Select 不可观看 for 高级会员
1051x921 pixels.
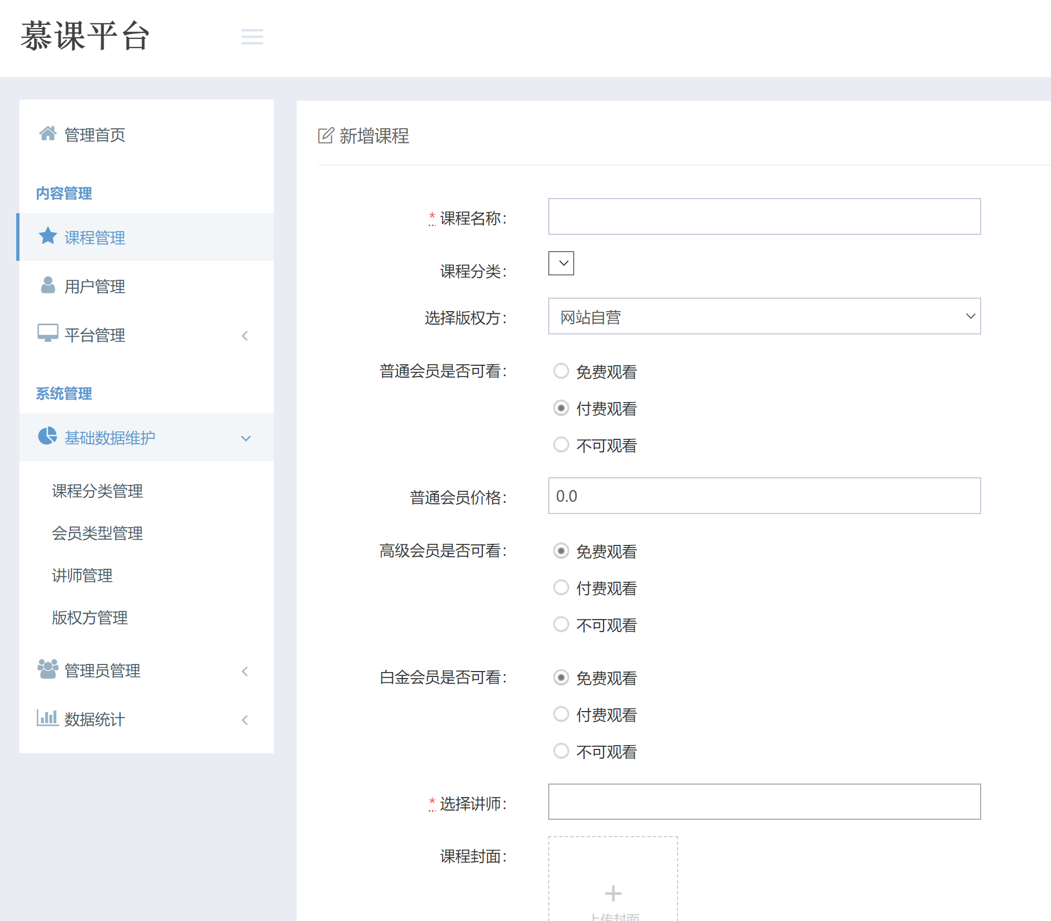tap(561, 624)
